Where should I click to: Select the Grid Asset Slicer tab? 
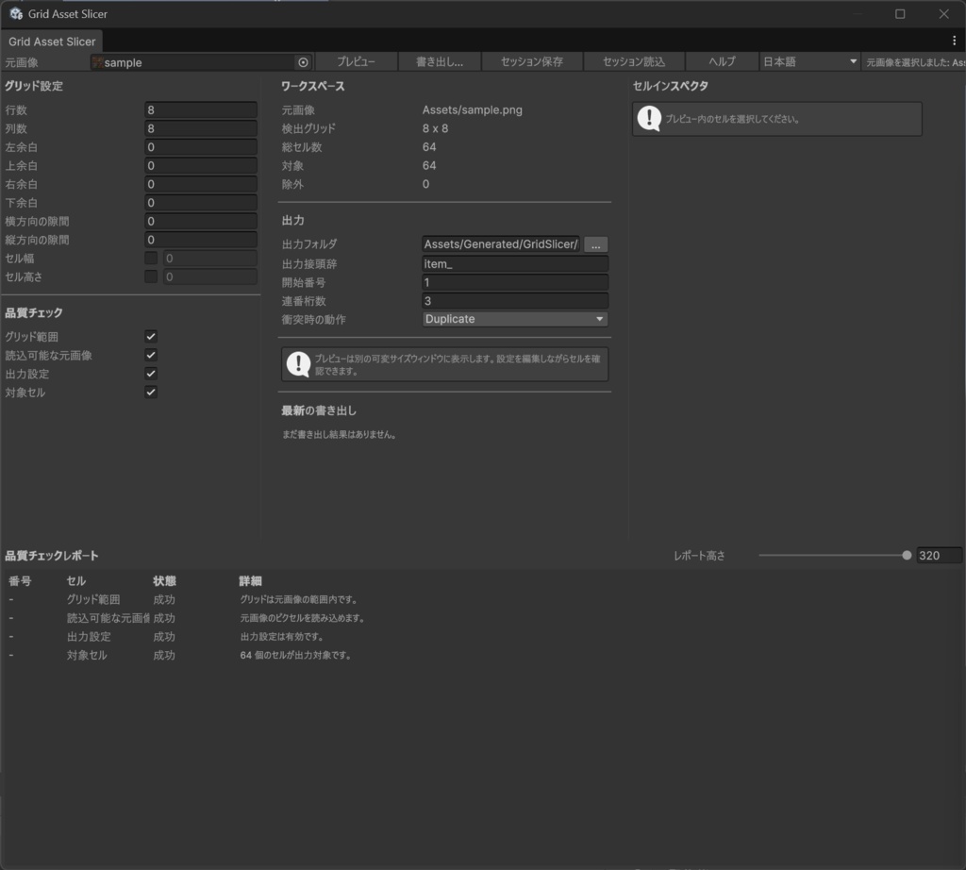[52, 42]
